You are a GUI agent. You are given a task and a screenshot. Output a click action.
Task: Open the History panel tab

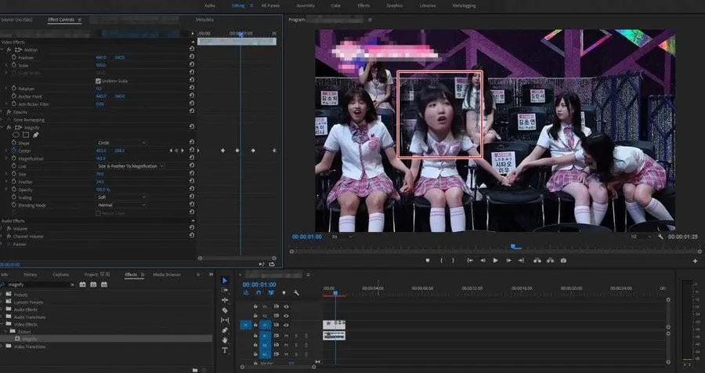[31, 274]
